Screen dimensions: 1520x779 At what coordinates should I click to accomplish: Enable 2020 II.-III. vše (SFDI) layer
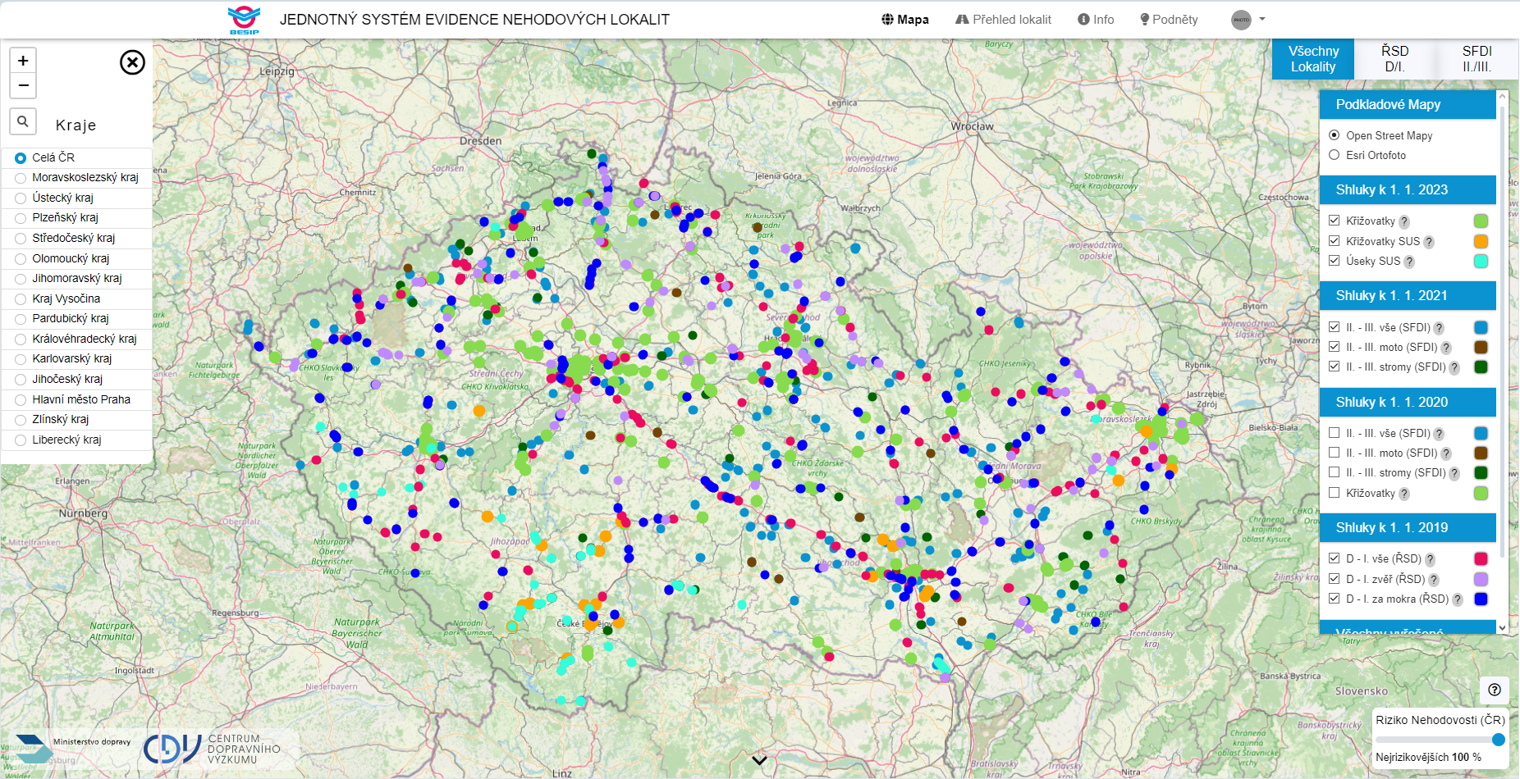pos(1334,432)
